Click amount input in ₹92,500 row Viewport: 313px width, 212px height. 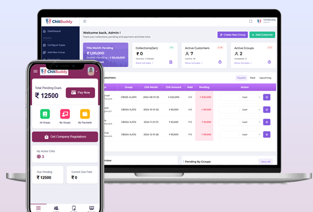(229, 122)
